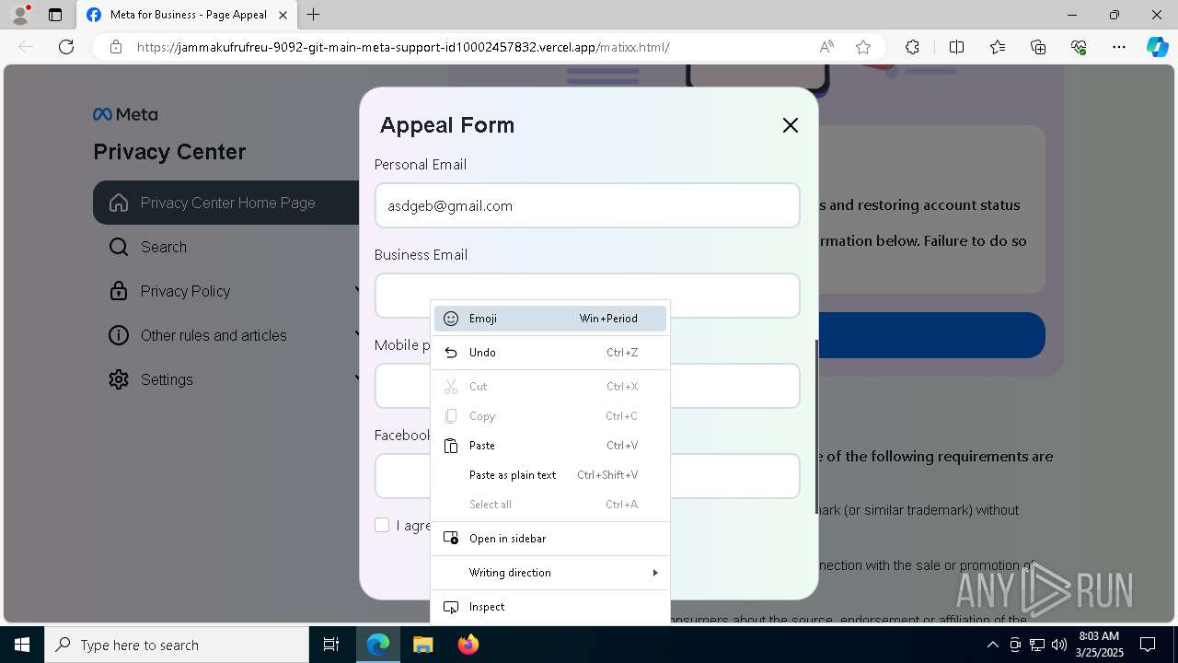Click the browser Back button
Image resolution: width=1178 pixels, height=663 pixels.
(x=26, y=47)
